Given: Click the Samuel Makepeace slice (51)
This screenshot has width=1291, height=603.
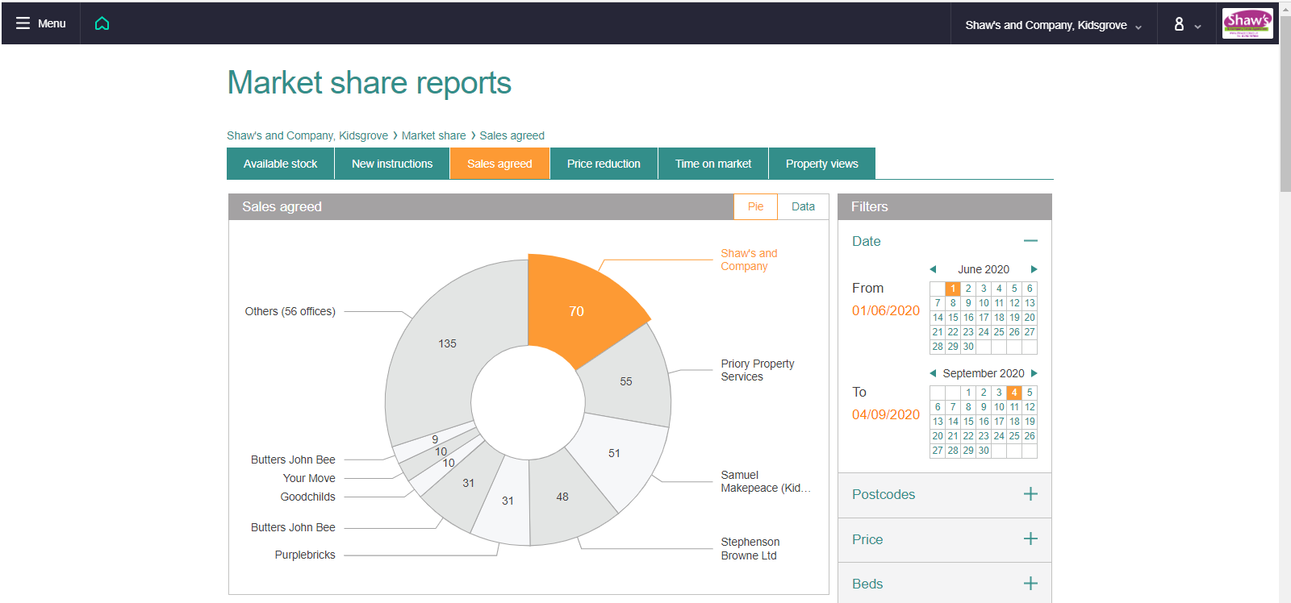Looking at the screenshot, I should click(x=615, y=453).
